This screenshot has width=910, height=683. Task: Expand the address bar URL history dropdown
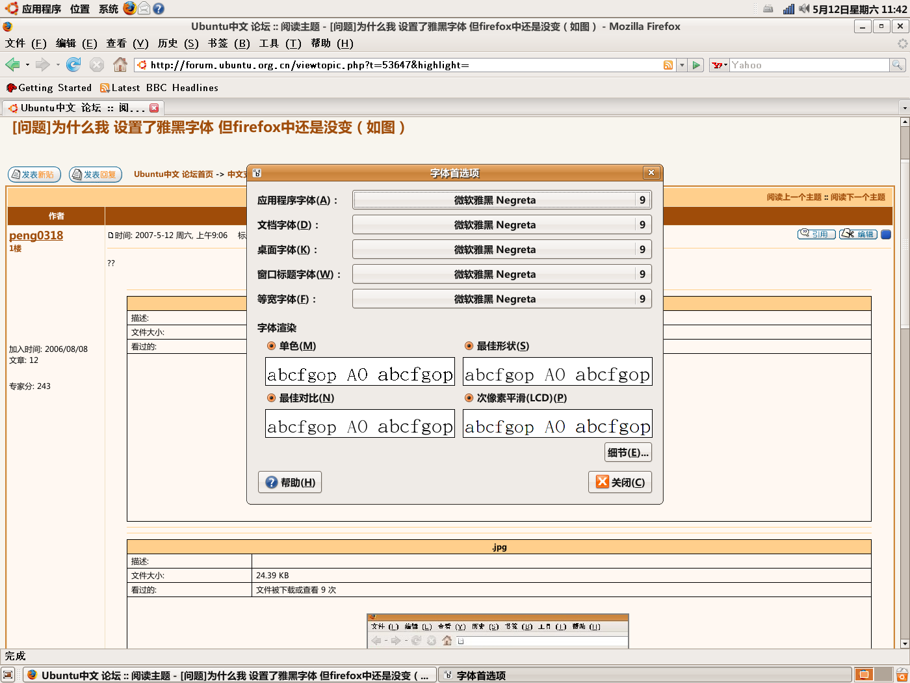click(x=682, y=65)
